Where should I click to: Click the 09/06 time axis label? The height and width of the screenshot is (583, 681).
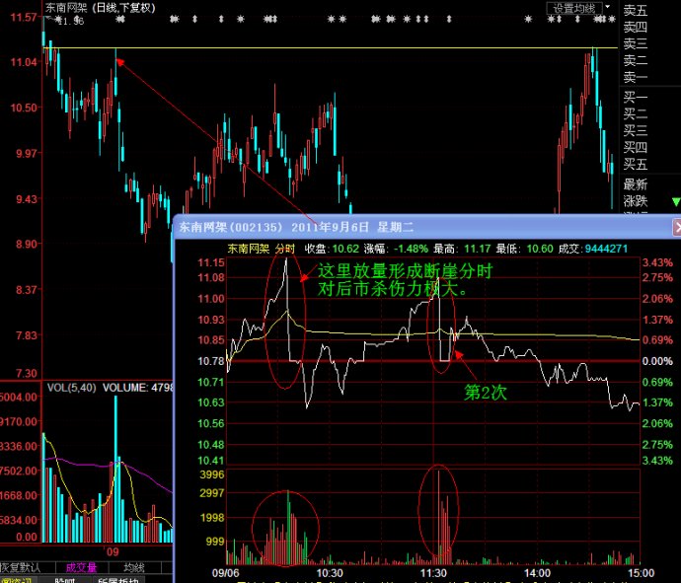tap(225, 573)
